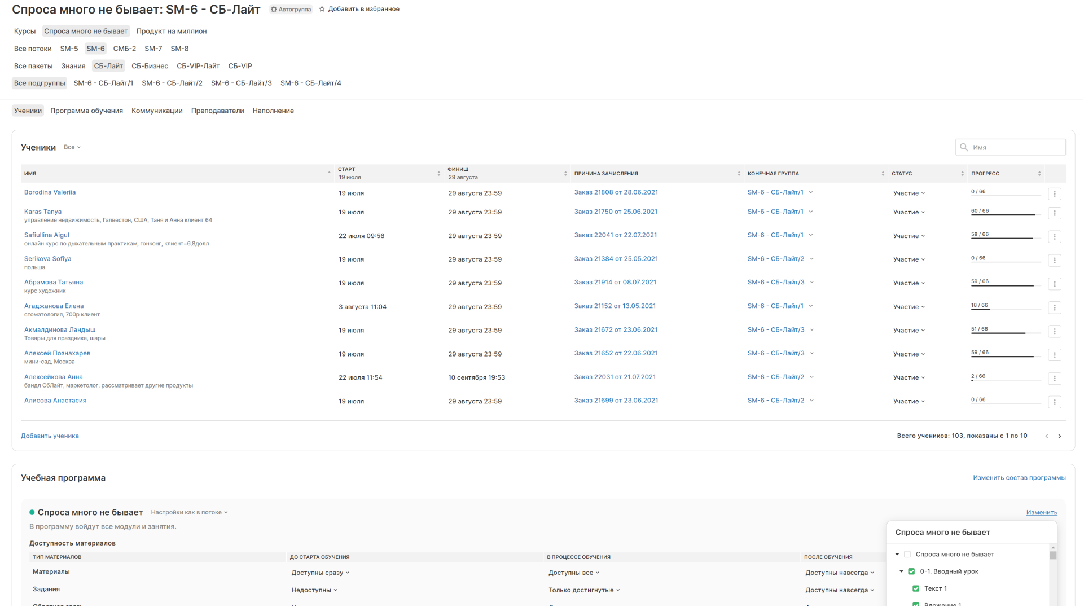Screen dimensions: 1084x607
Task: Open three-dot menu for Алисова Анастасия row
Action: (1054, 402)
